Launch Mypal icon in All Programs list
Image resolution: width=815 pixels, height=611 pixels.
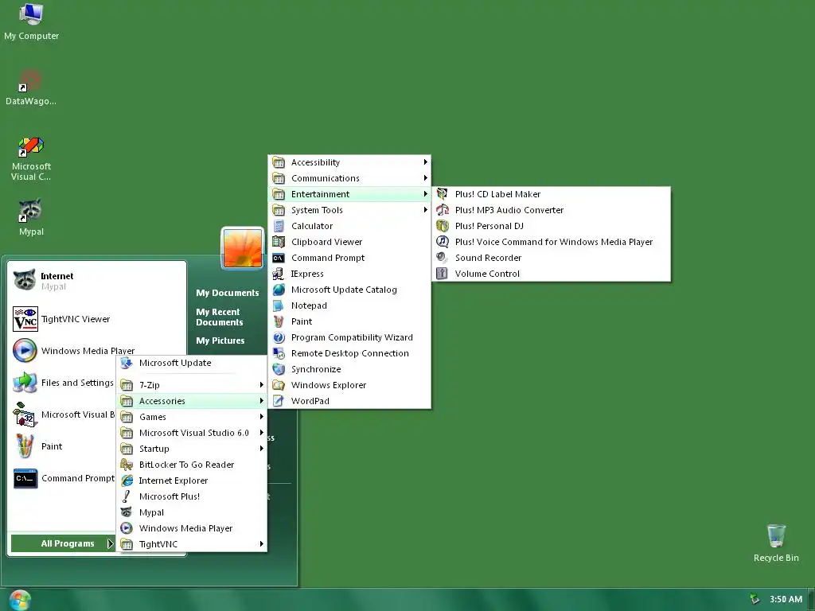[127, 512]
